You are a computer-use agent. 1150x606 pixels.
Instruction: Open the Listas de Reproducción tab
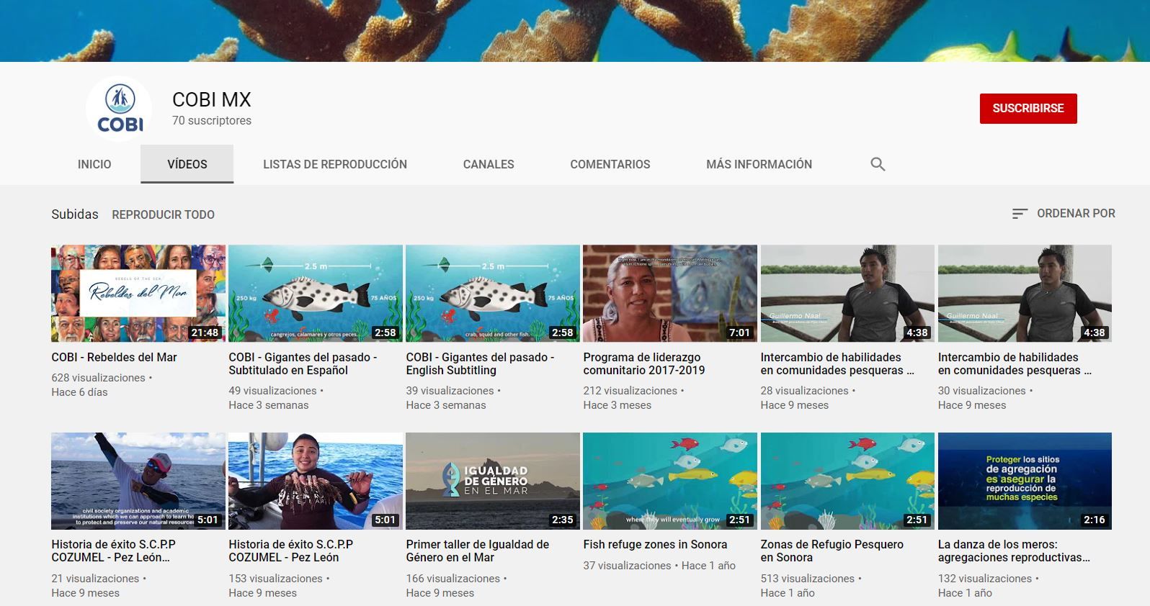click(335, 164)
